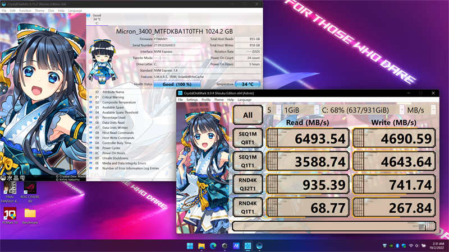Open the drive selection dropdown C: 68%
449x252 pixels.
click(x=362, y=110)
